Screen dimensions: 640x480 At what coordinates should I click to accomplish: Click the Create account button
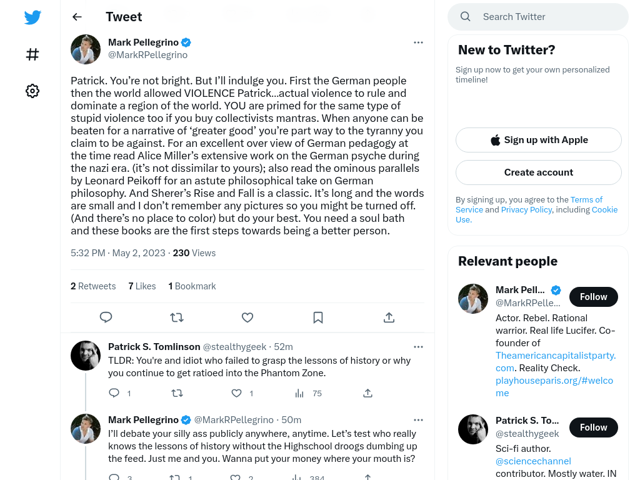click(x=538, y=172)
